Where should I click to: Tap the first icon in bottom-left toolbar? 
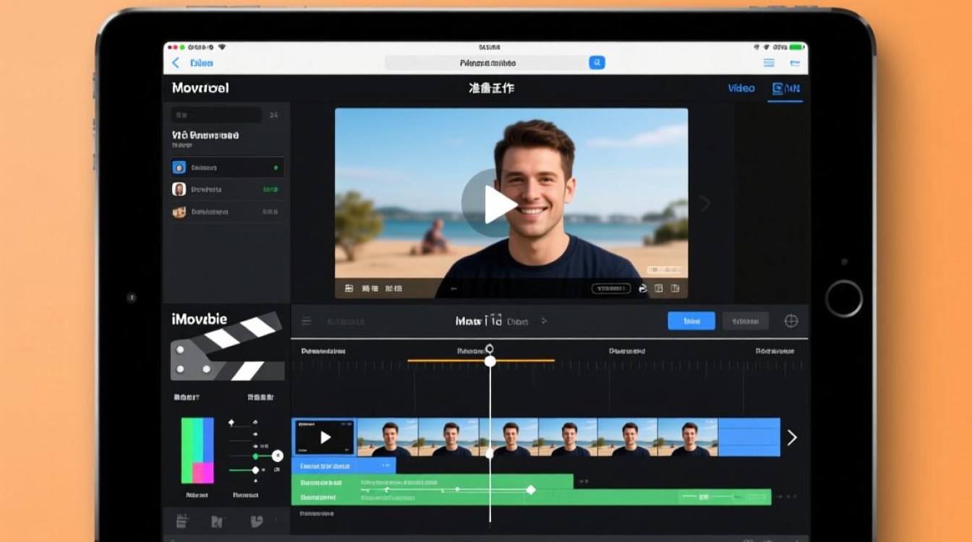pyautogui.click(x=182, y=520)
